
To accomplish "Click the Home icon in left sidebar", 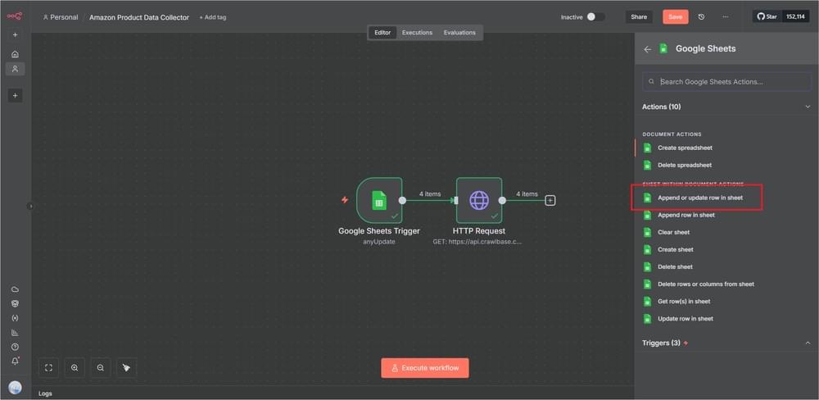I will pos(15,54).
